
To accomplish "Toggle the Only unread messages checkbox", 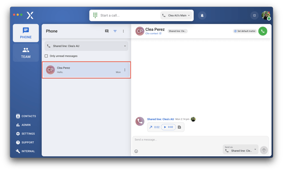I will [x=46, y=56].
